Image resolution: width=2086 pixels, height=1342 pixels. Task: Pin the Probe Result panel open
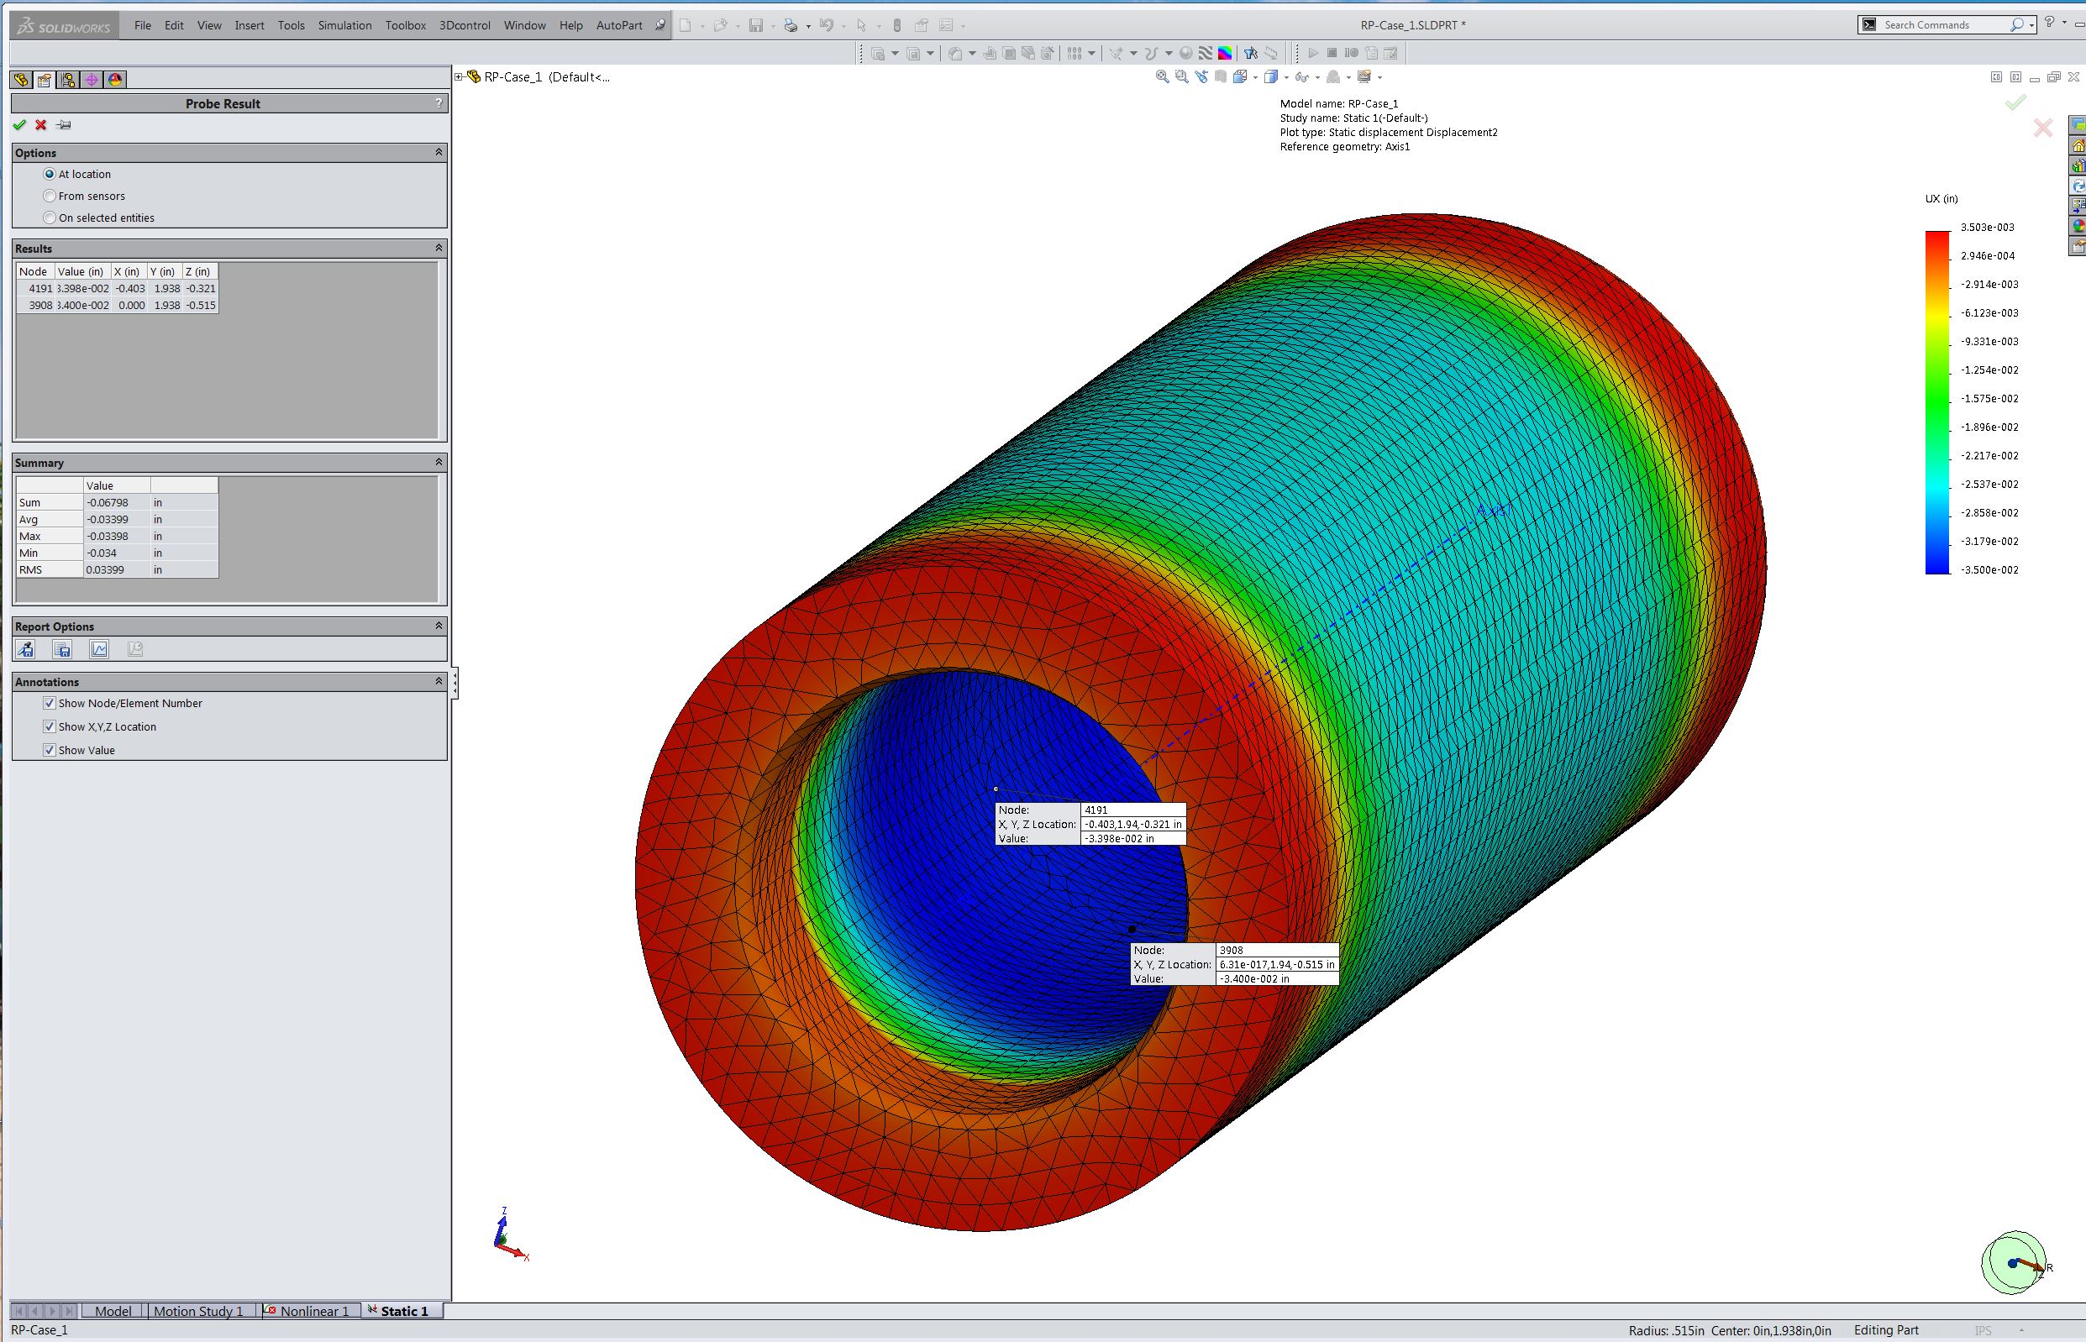click(x=64, y=125)
